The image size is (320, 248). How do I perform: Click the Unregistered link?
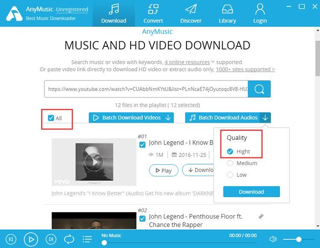click(x=72, y=9)
